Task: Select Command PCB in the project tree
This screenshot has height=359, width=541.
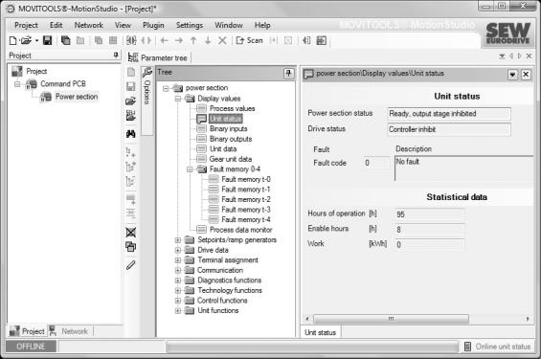Action: coord(63,84)
